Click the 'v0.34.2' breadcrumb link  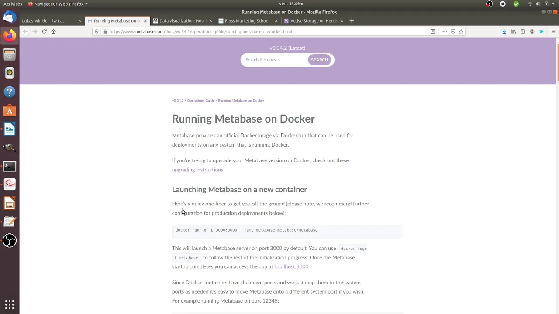coord(178,101)
